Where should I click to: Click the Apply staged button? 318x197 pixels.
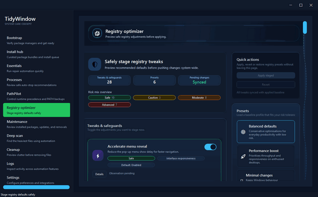(266, 76)
